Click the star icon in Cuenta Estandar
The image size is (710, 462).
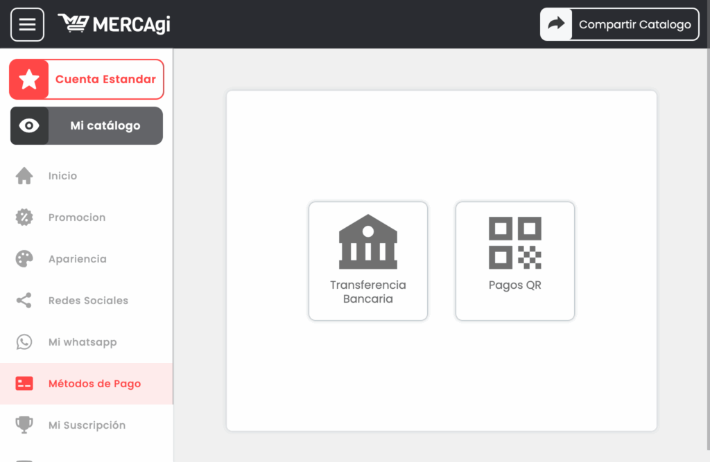click(x=29, y=80)
